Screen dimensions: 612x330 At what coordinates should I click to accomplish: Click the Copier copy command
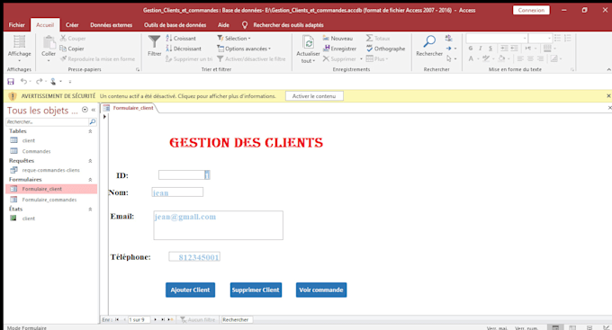click(72, 49)
